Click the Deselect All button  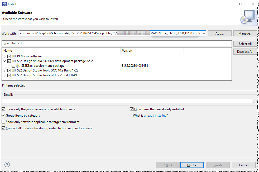click(x=245, y=51)
